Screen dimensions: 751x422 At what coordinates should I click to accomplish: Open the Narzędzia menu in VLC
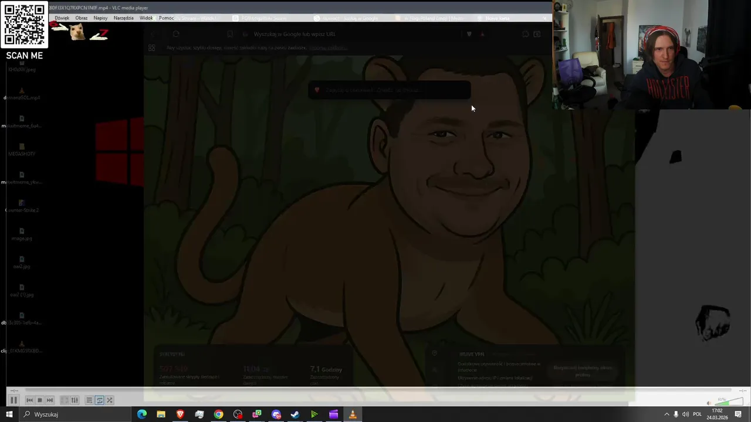(124, 18)
